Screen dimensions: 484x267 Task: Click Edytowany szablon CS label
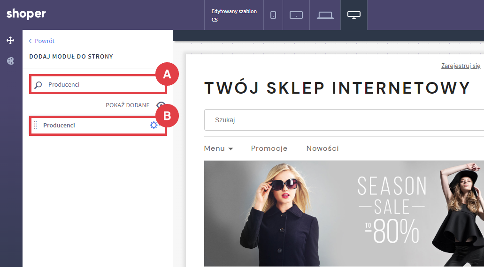click(234, 15)
